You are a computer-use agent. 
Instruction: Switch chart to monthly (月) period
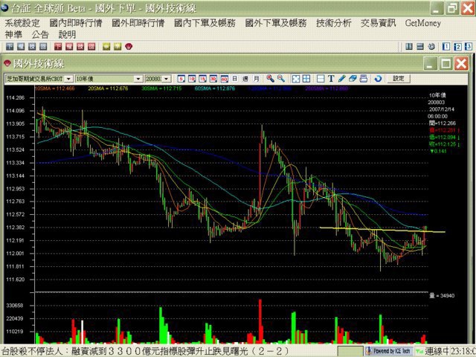pyautogui.click(x=256, y=79)
